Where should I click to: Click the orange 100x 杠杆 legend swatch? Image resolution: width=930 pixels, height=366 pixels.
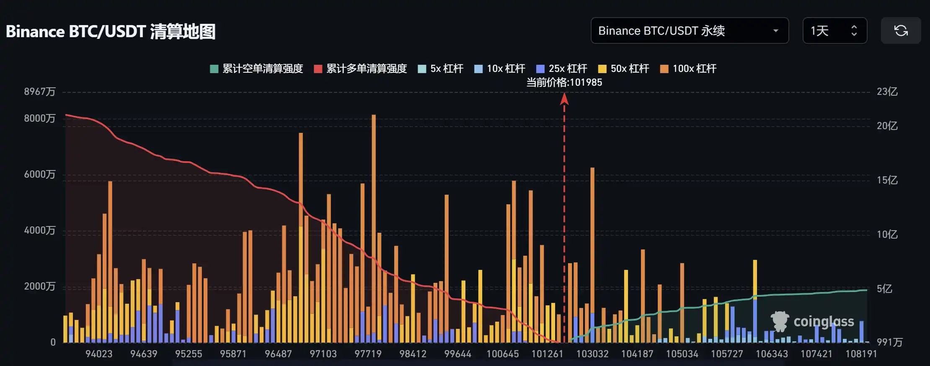pos(664,69)
